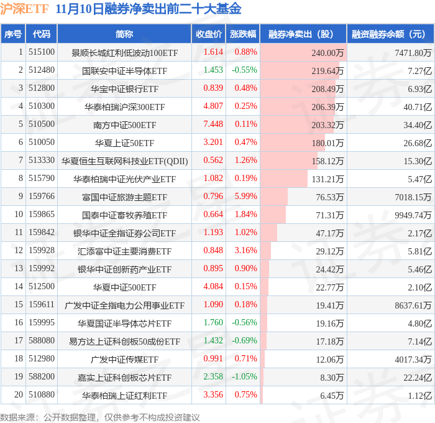Click the 简称 column header
This screenshot has height=423, width=435.
pos(124,34)
